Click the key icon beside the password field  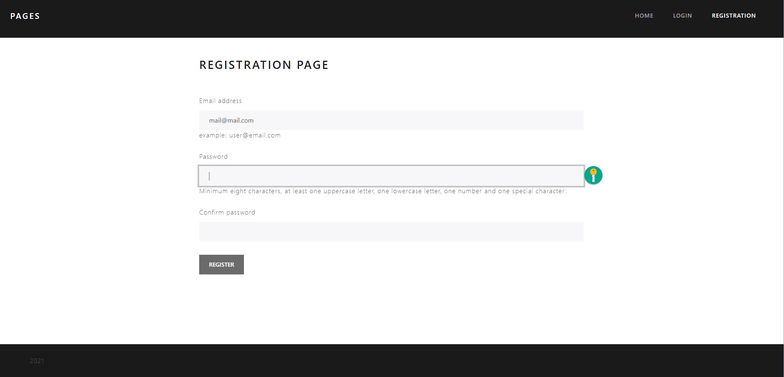pos(594,175)
